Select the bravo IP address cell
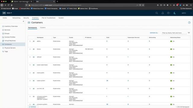Viewport: 193px width, 108px height. [x=89, y=49]
